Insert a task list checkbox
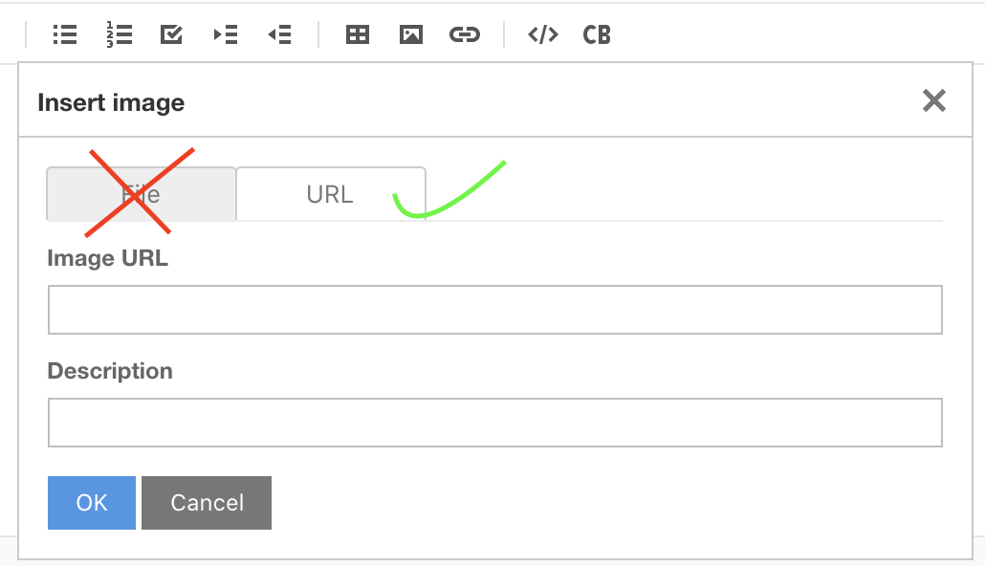Screen dimensions: 985x566 click(x=171, y=34)
